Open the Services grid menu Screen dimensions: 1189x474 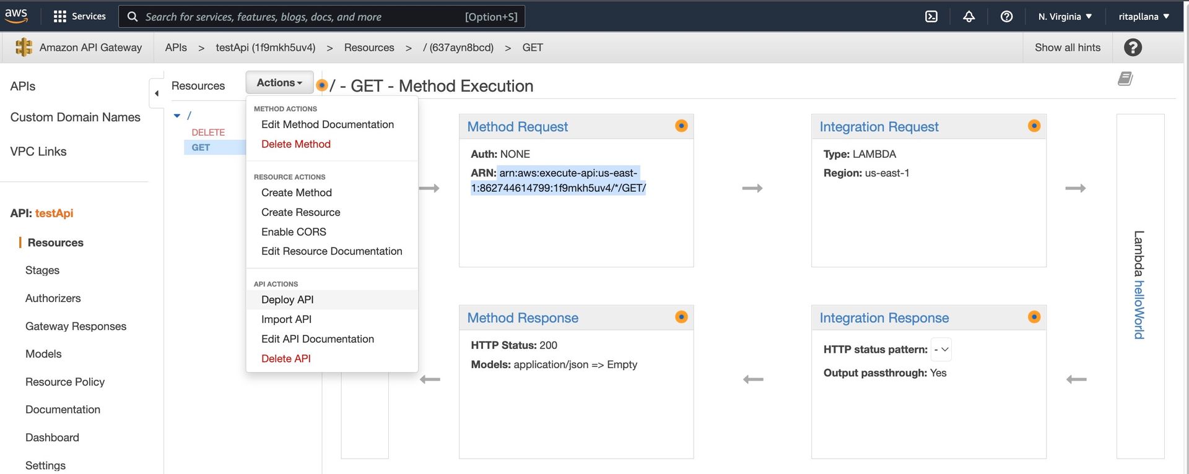tap(59, 17)
